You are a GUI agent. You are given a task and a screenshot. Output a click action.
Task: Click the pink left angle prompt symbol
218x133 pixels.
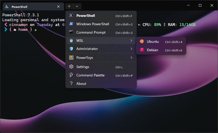6,25
